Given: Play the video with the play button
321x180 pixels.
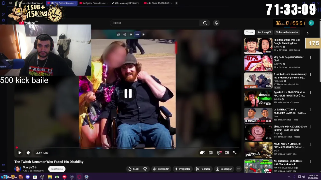Looking at the screenshot, I should [20, 153].
